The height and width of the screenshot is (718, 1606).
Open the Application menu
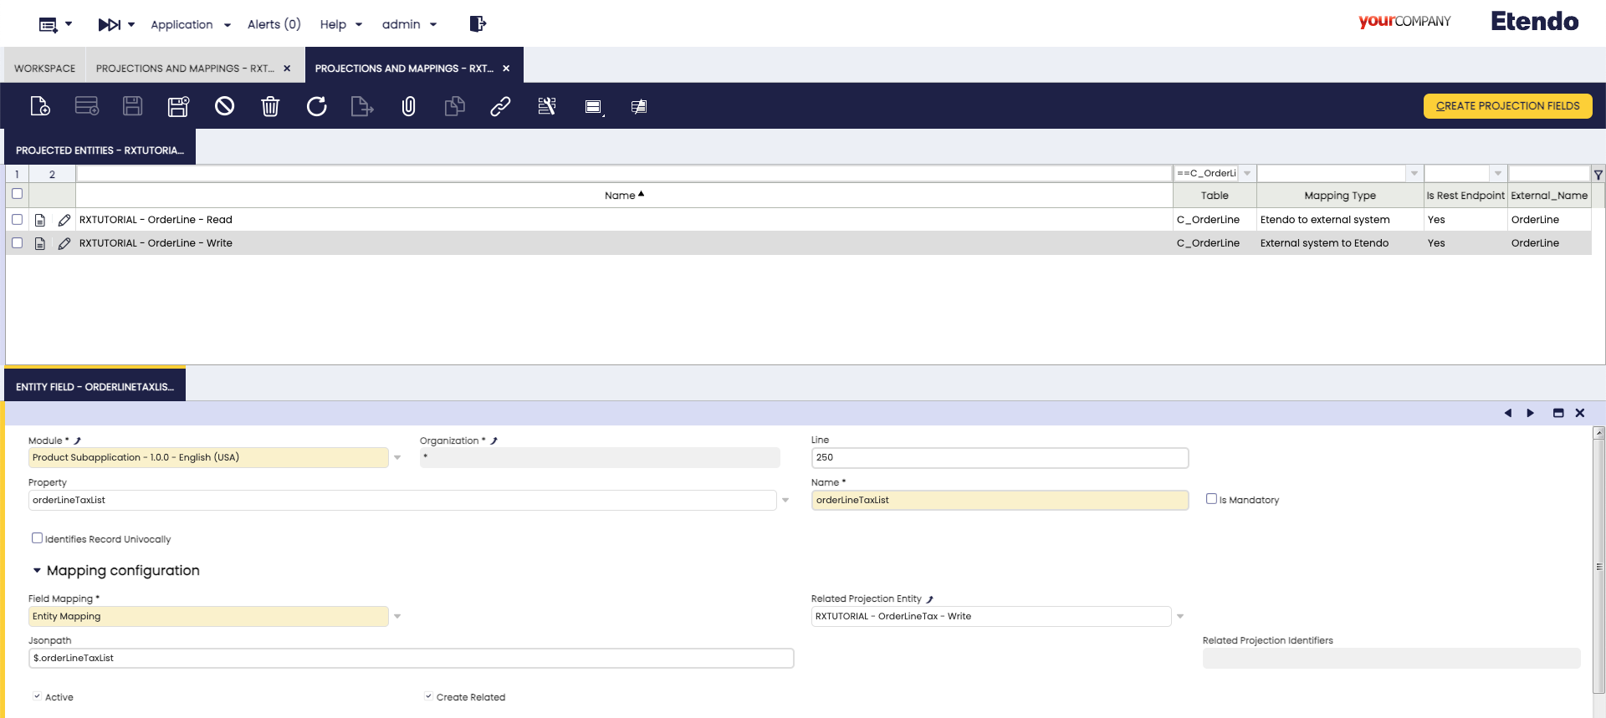tap(191, 24)
